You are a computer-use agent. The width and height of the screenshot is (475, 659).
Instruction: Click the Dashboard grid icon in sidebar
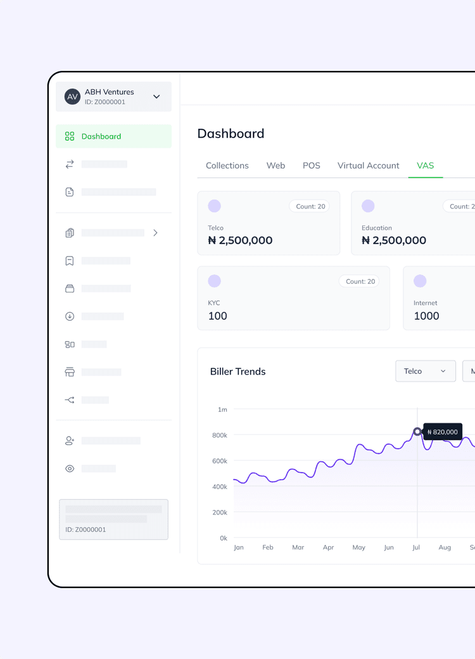(x=70, y=136)
